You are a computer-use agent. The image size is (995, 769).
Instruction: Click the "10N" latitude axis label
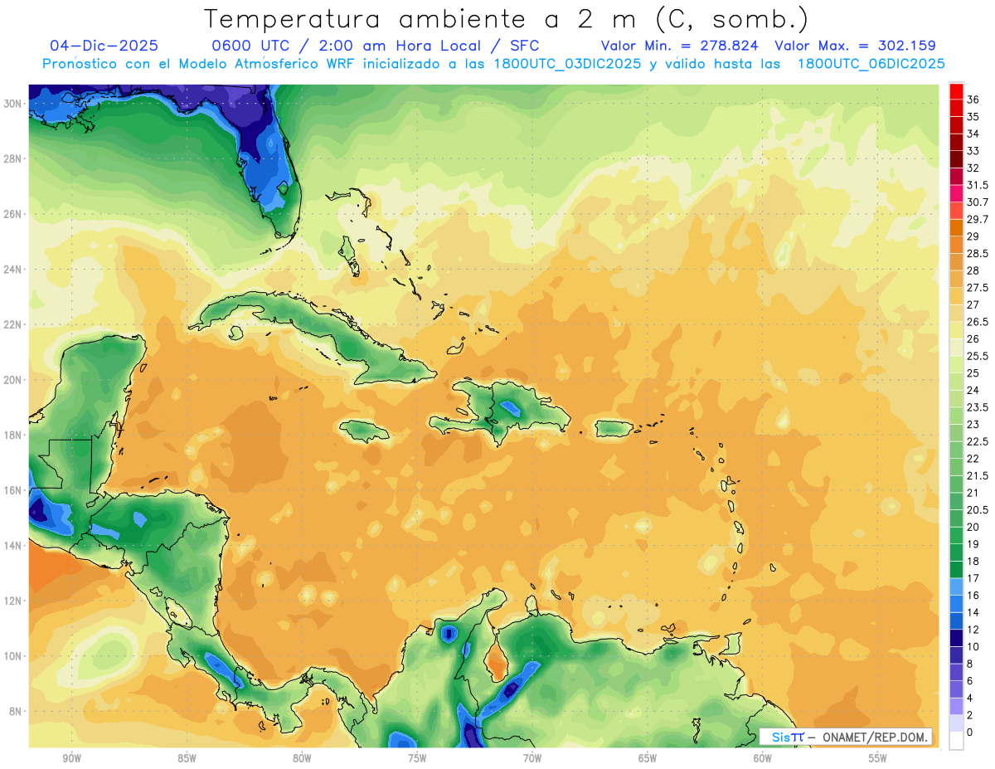pyautogui.click(x=13, y=656)
